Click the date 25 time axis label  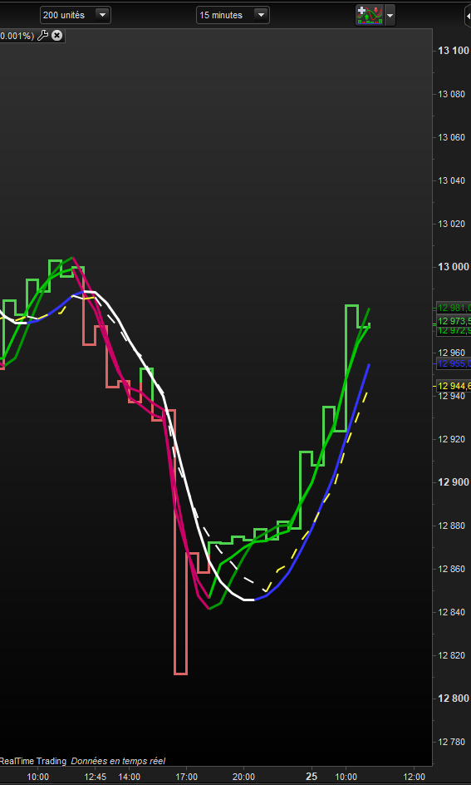(312, 777)
